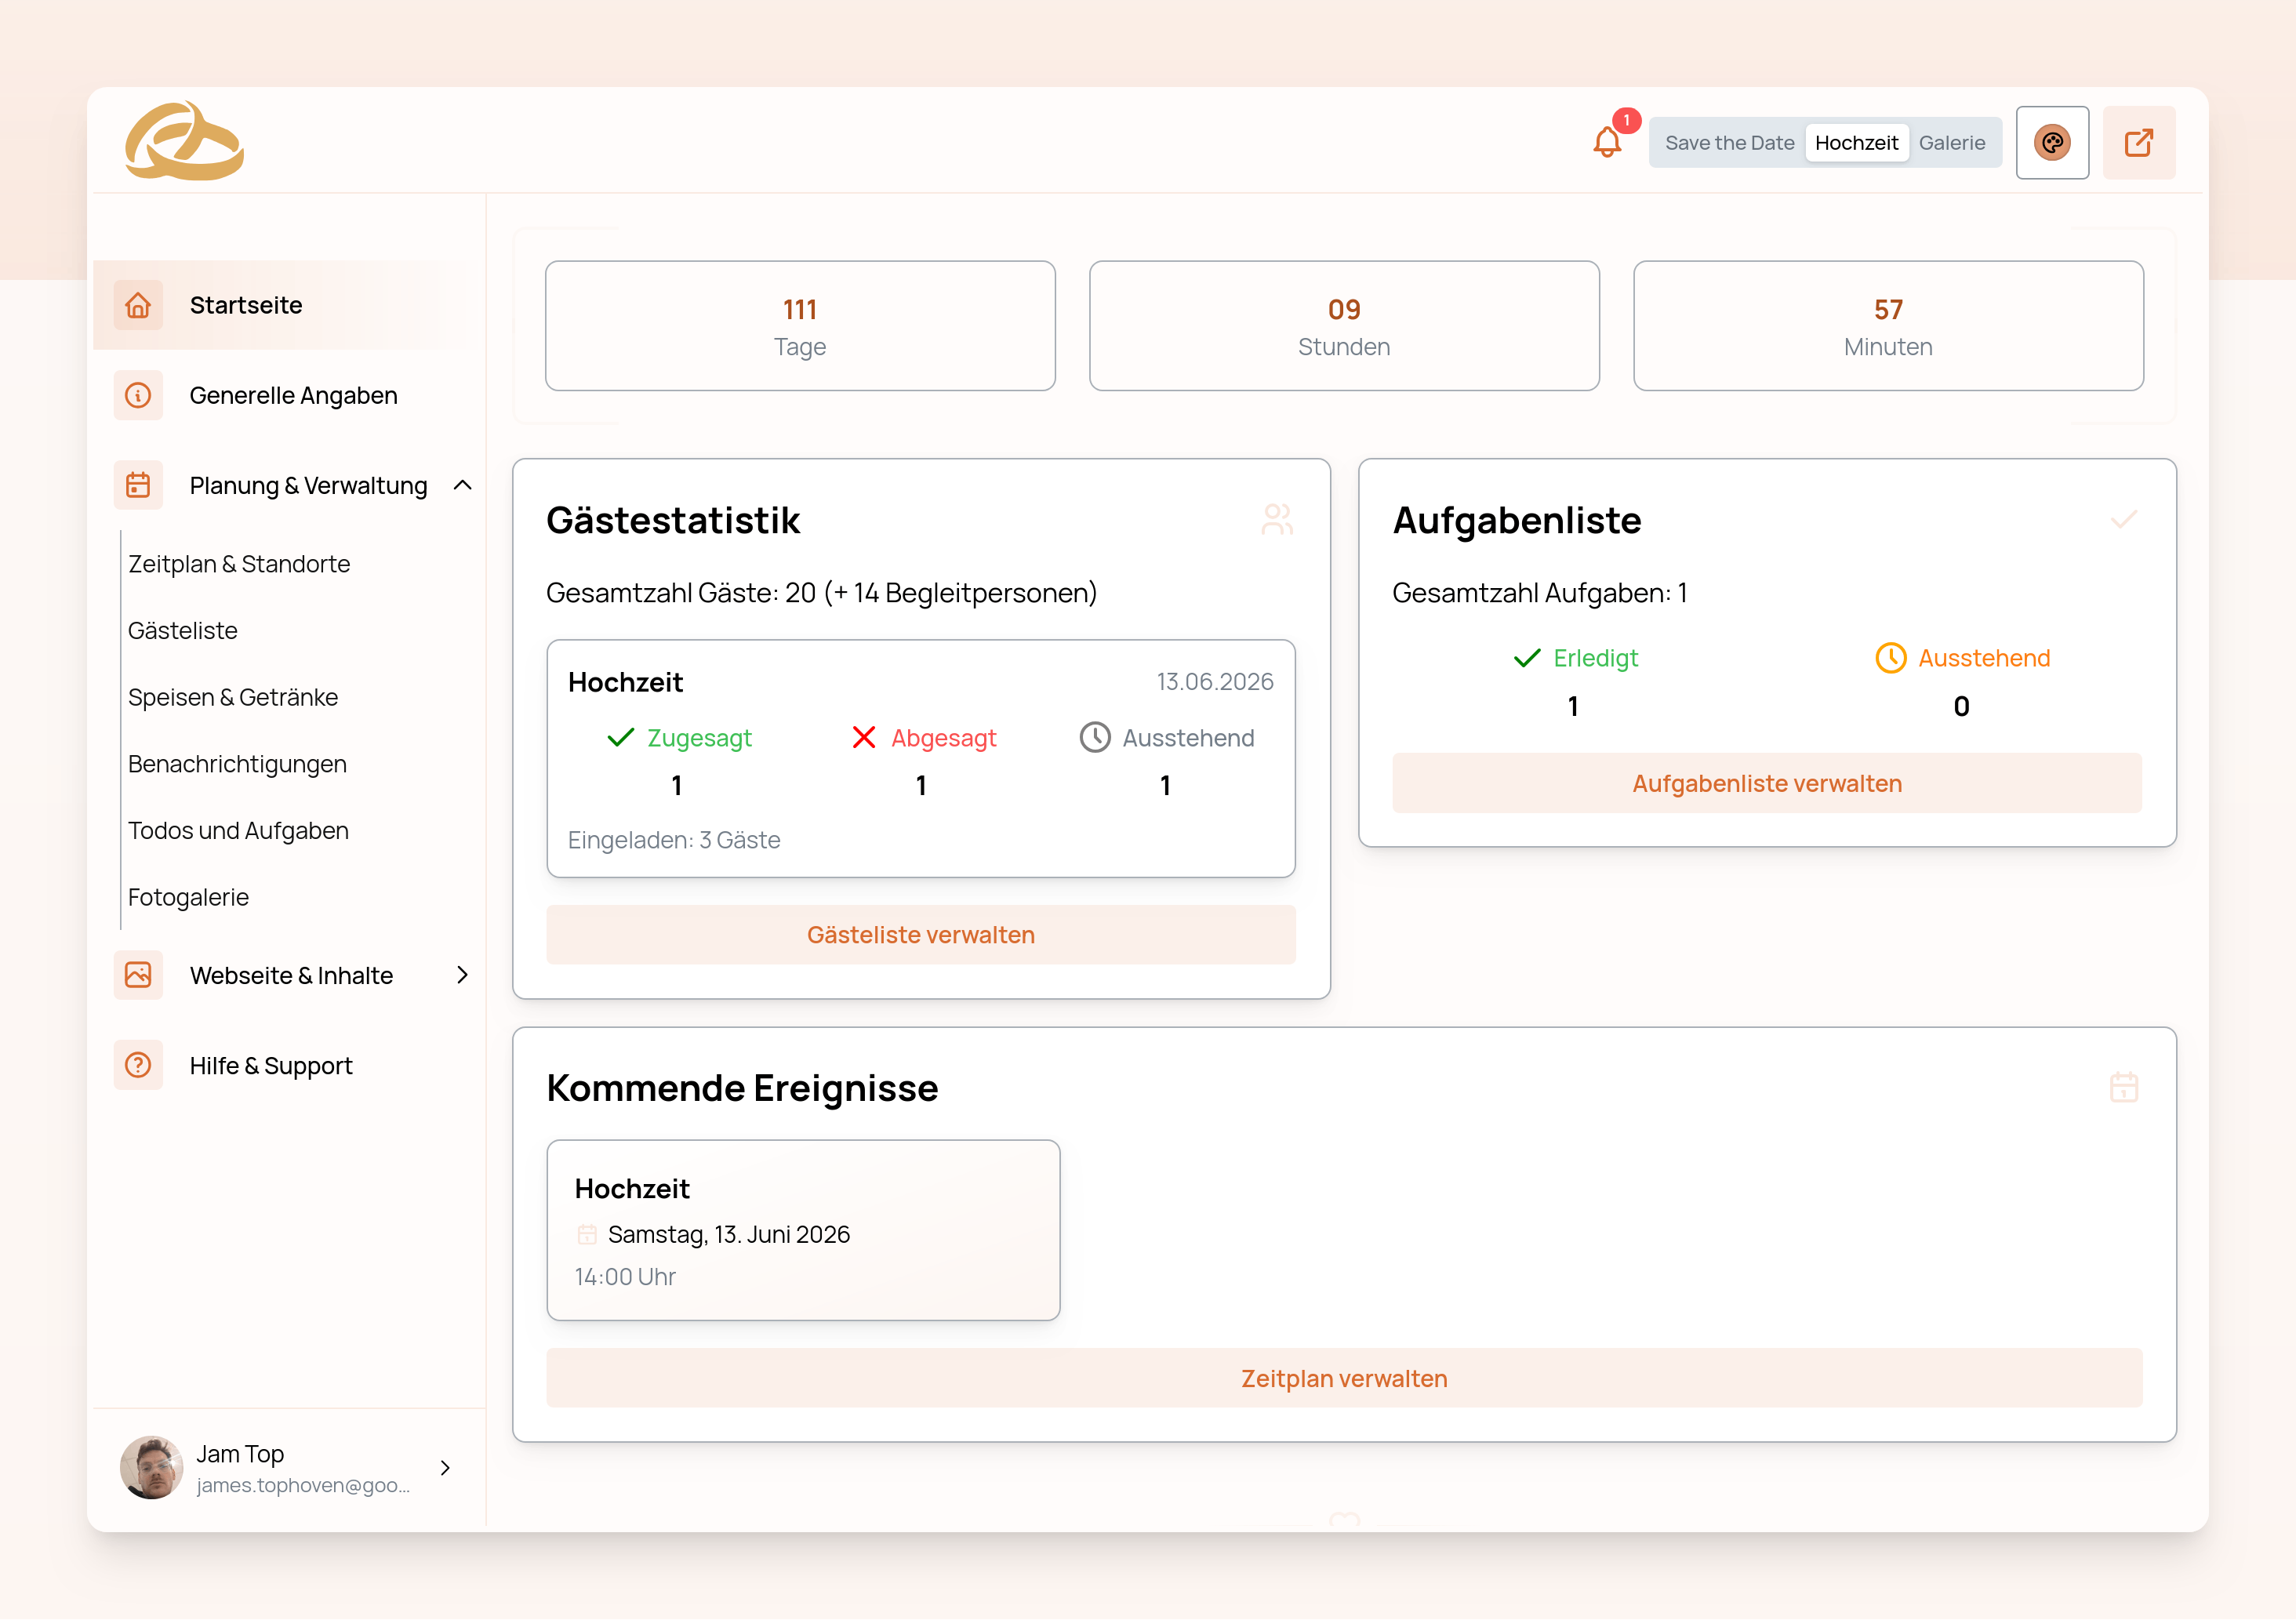Open the calendar icon in Kommende Ereignisse card
Viewport: 2296px width, 1620px height.
(2125, 1087)
